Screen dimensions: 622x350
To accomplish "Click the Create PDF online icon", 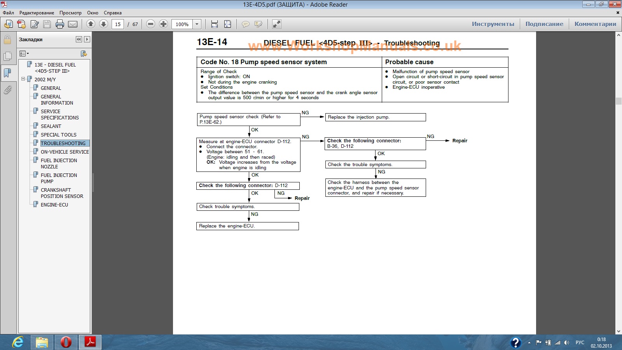I will pos(8,24).
